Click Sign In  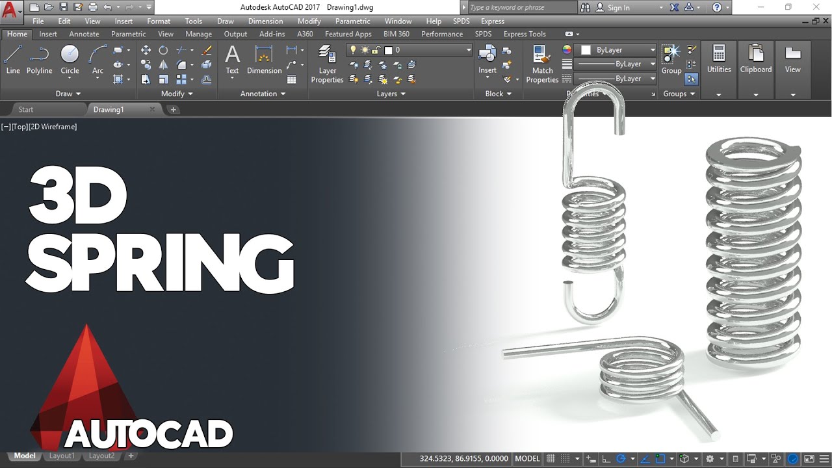click(x=612, y=8)
